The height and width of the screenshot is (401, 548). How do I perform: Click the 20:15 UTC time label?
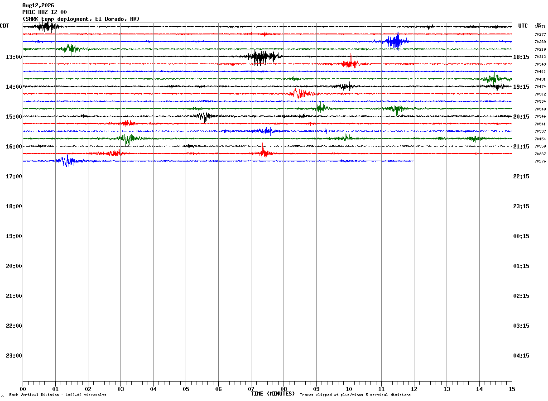click(x=521, y=117)
